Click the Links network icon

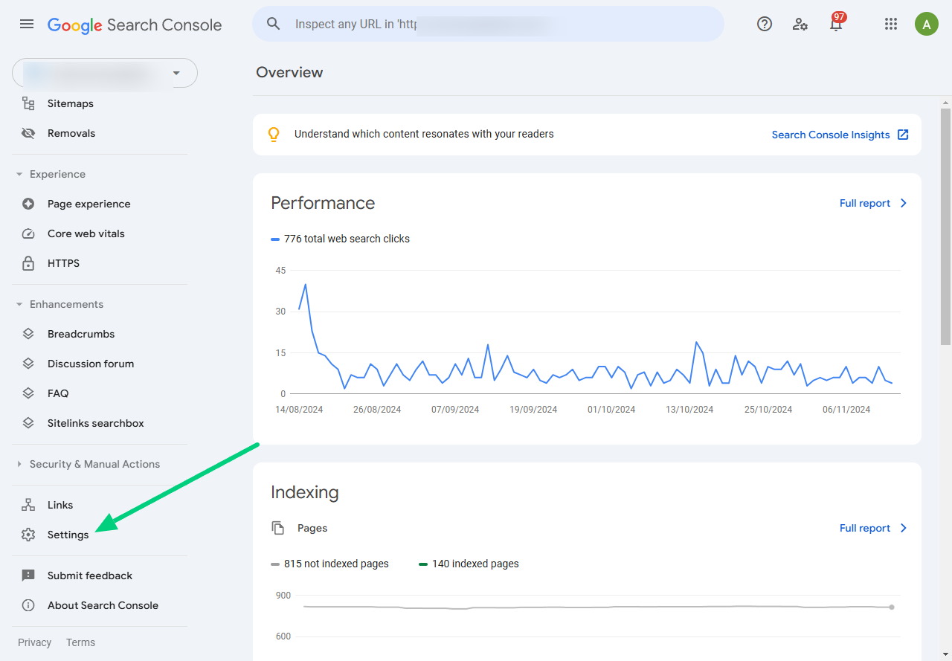(28, 505)
